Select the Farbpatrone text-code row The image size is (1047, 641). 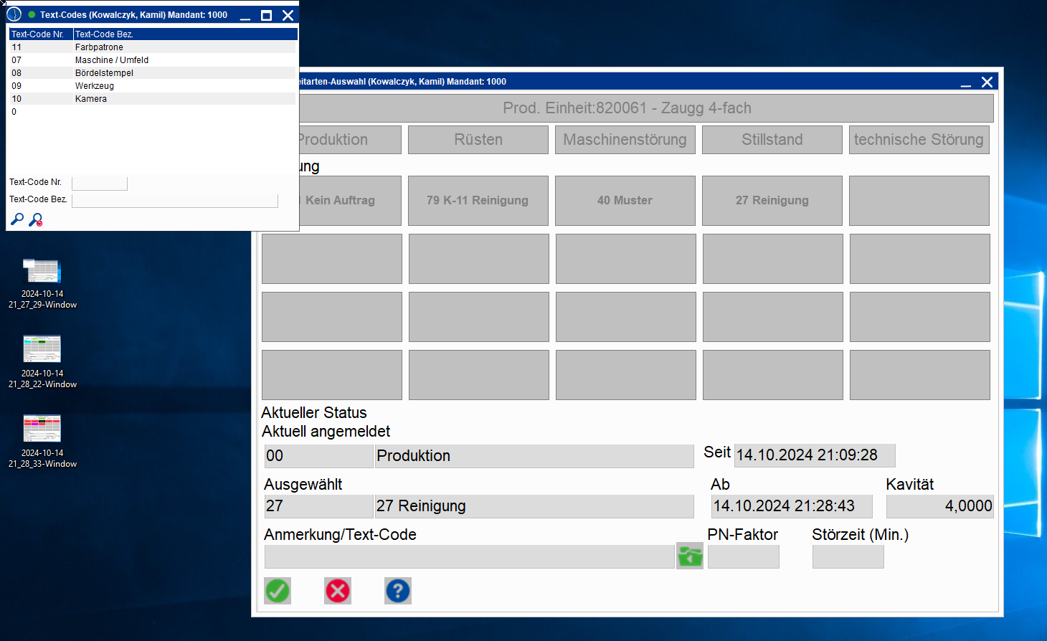[x=99, y=47]
